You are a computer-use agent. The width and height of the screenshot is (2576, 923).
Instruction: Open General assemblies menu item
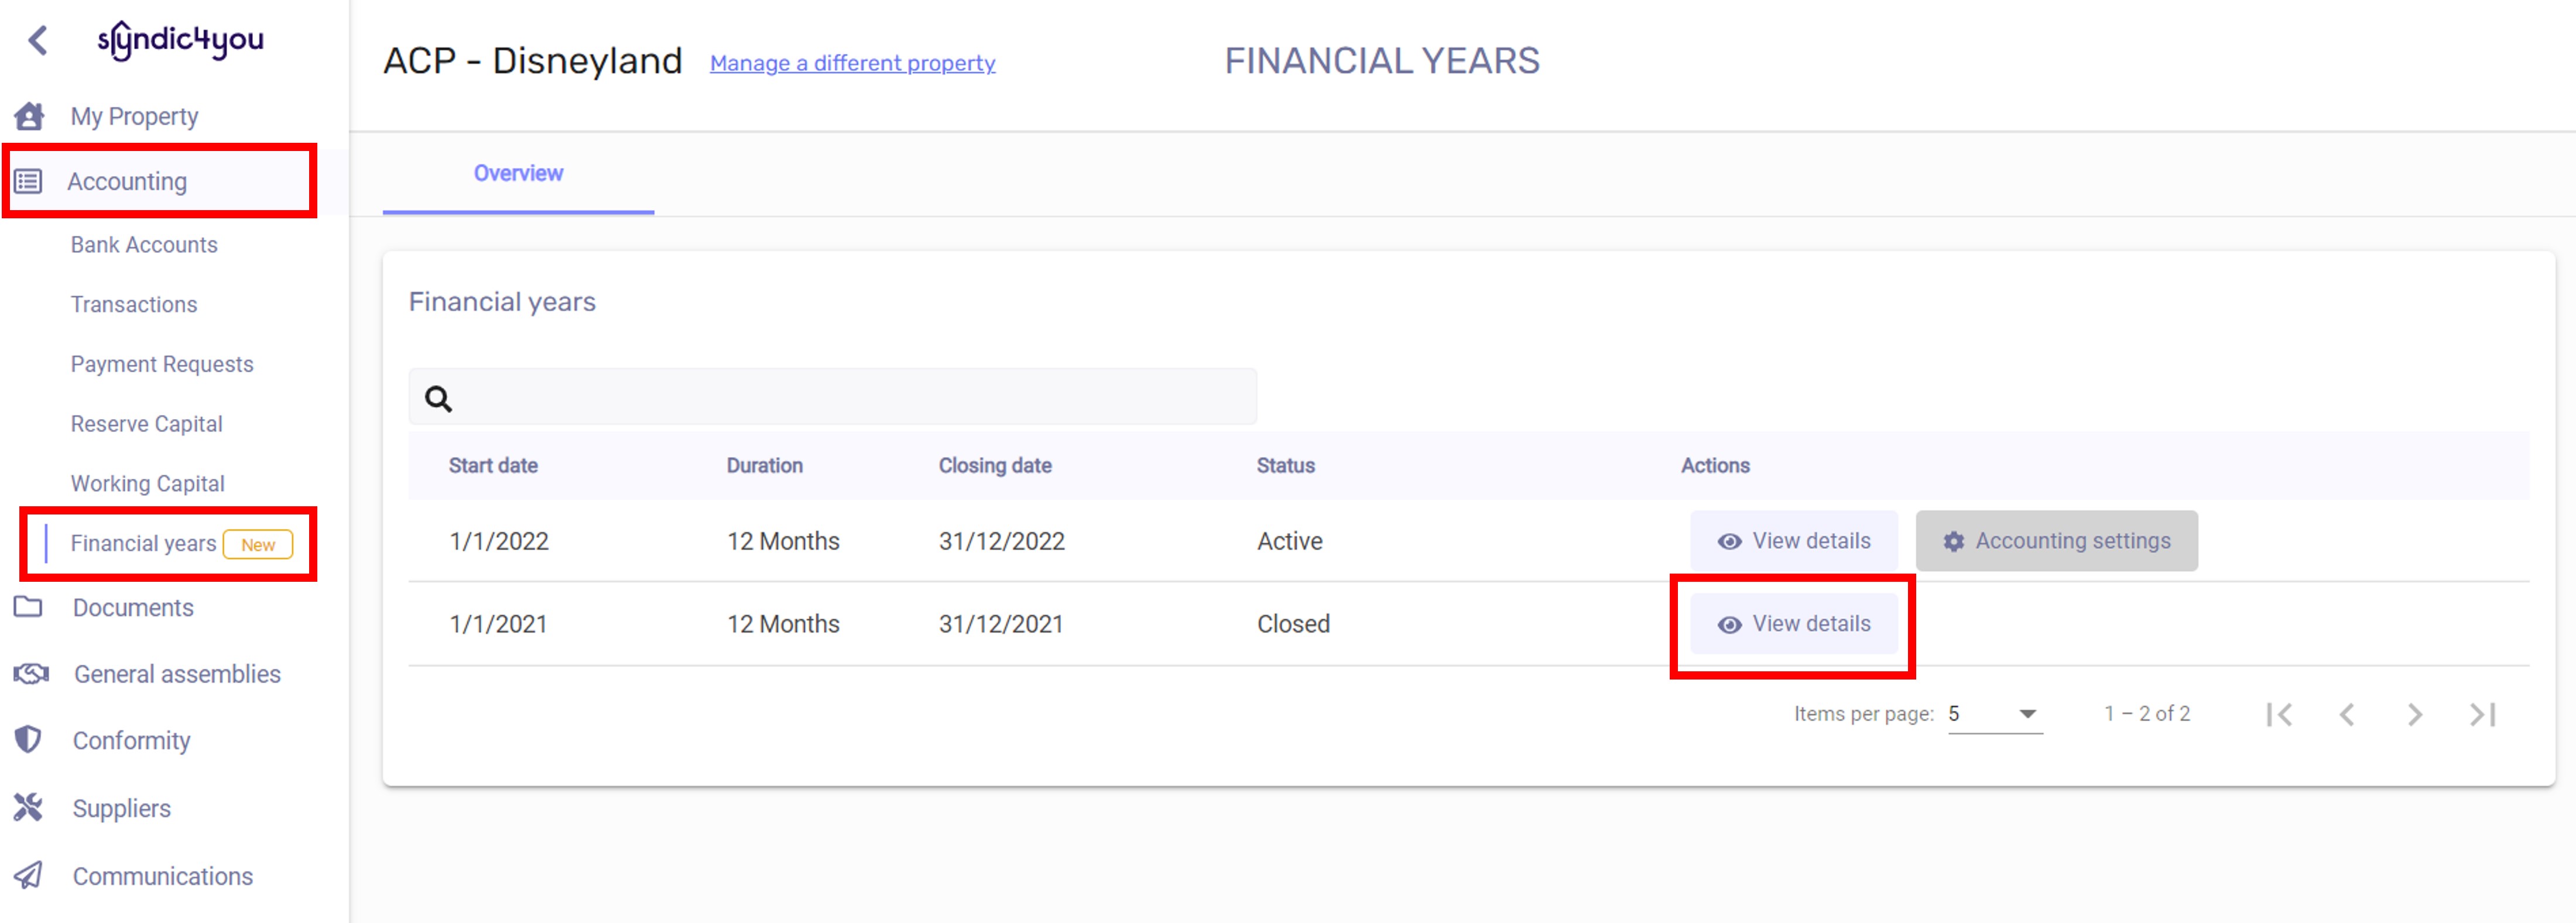[x=177, y=674]
